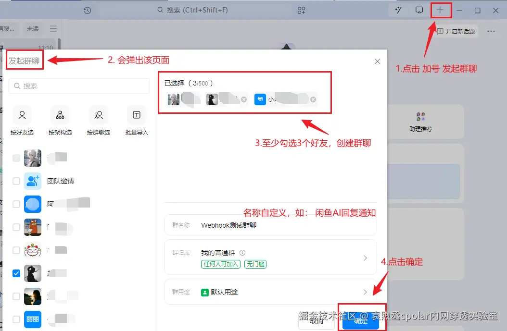This screenshot has height=331, width=507.
Task: Click the 取消 button
Action: coord(316,321)
